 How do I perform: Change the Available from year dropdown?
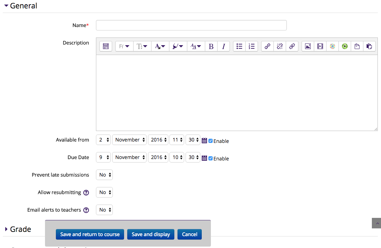(158, 140)
